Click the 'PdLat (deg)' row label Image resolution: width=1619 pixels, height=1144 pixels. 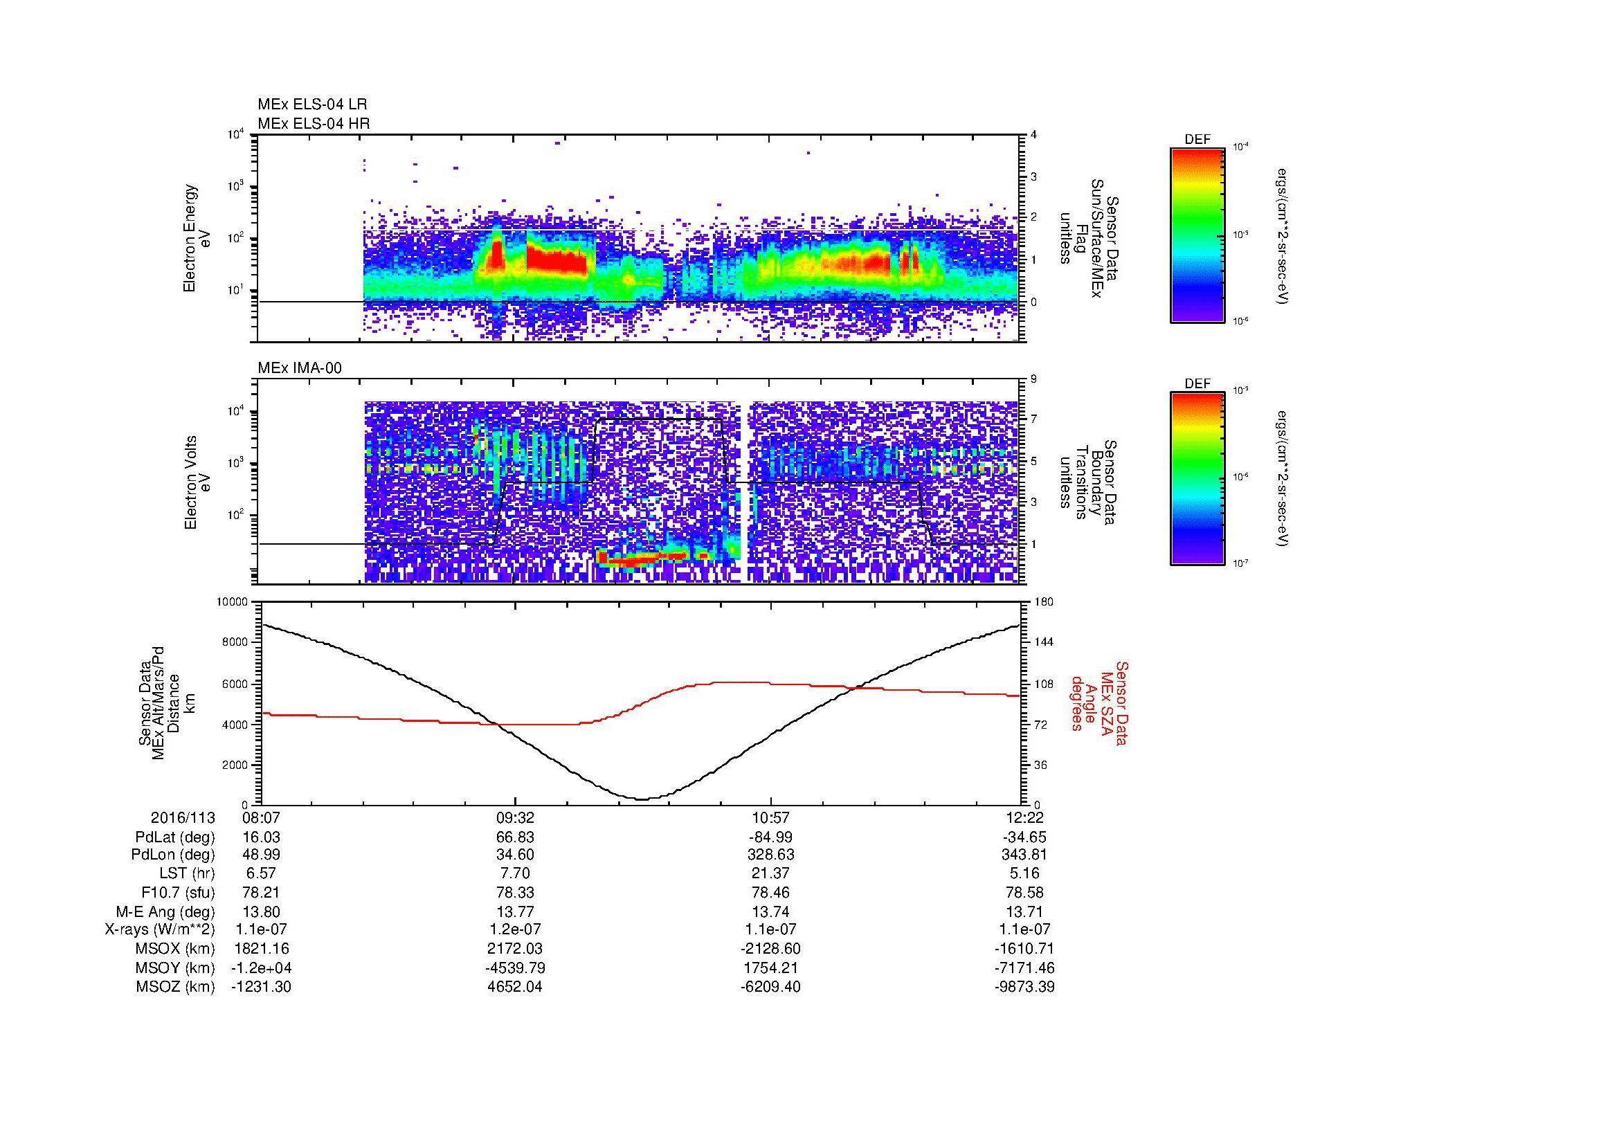[x=175, y=837]
